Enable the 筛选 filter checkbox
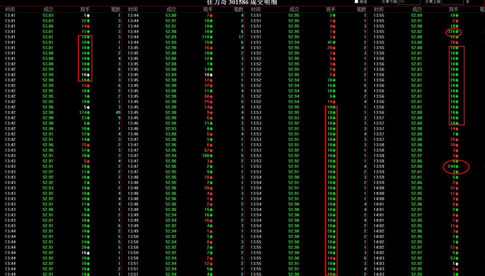 click(x=356, y=1)
